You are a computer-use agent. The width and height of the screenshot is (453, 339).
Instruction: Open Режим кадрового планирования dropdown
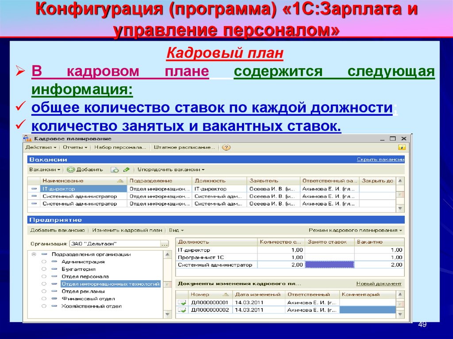(355, 230)
